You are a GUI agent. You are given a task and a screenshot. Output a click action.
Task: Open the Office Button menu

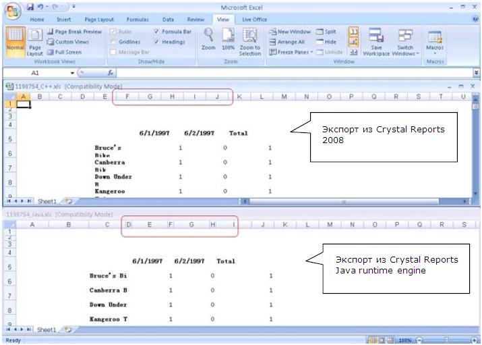12,11
